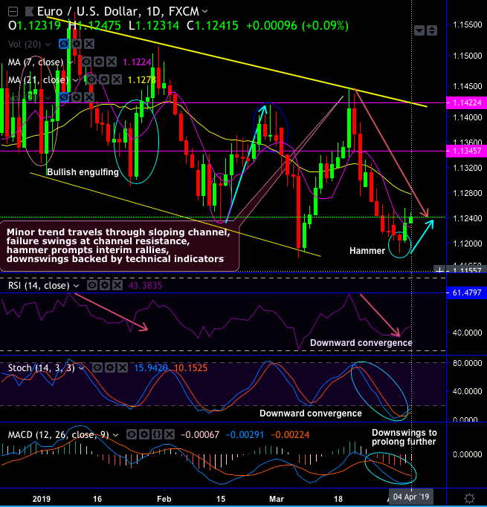The height and width of the screenshot is (507, 487).
Task: Open MACD source code braces icon
Action: pyautogui.click(x=157, y=434)
